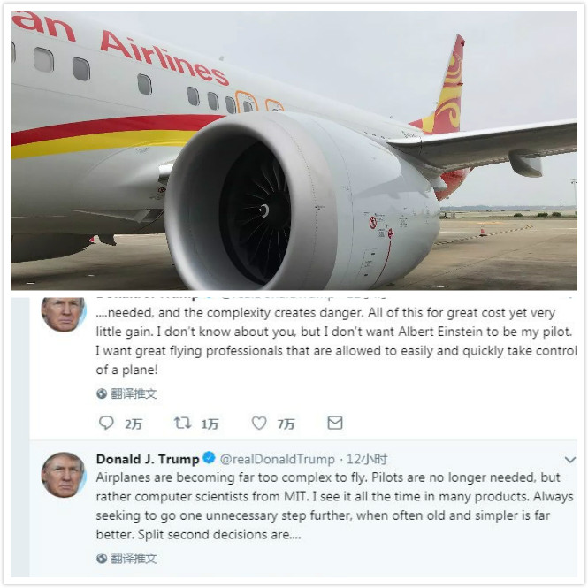Click the 12小时 timestamp link
This screenshot has width=588, height=588.
coord(367,459)
